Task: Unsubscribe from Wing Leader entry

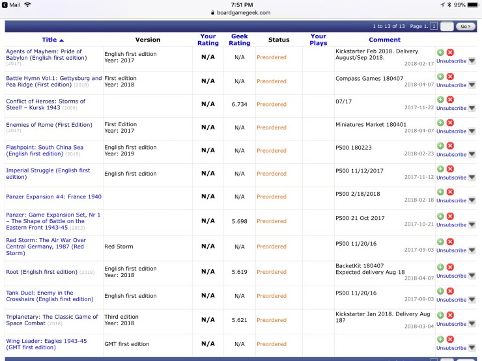Action: pyautogui.click(x=451, y=348)
